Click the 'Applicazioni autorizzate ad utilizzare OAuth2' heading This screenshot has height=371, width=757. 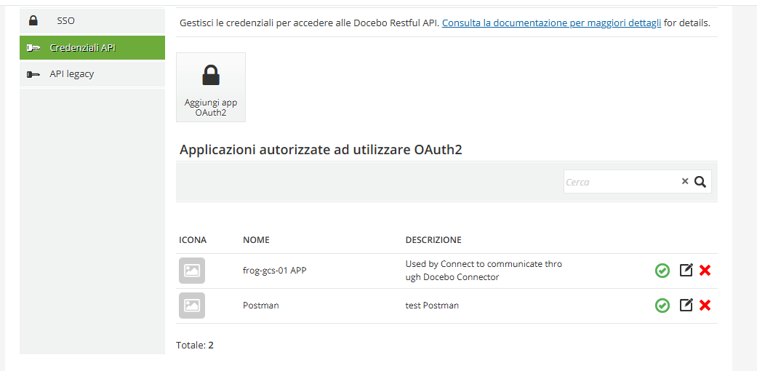(321, 150)
